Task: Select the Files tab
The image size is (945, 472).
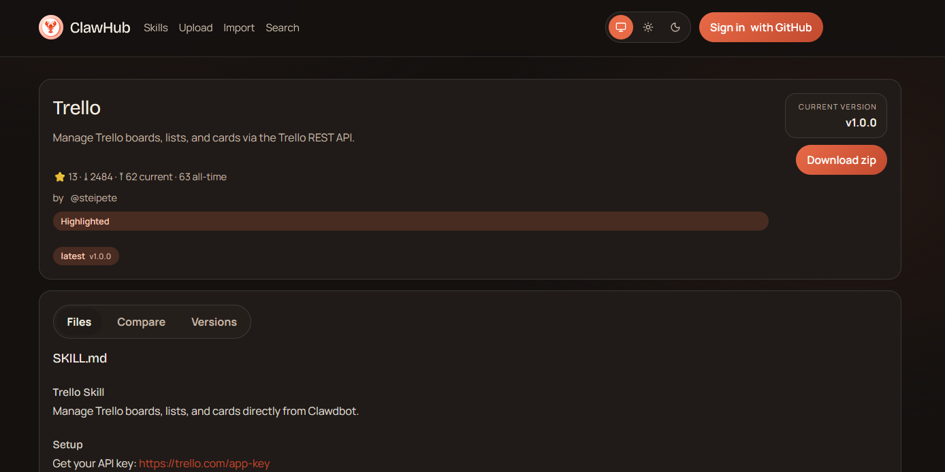Action: coord(79,322)
